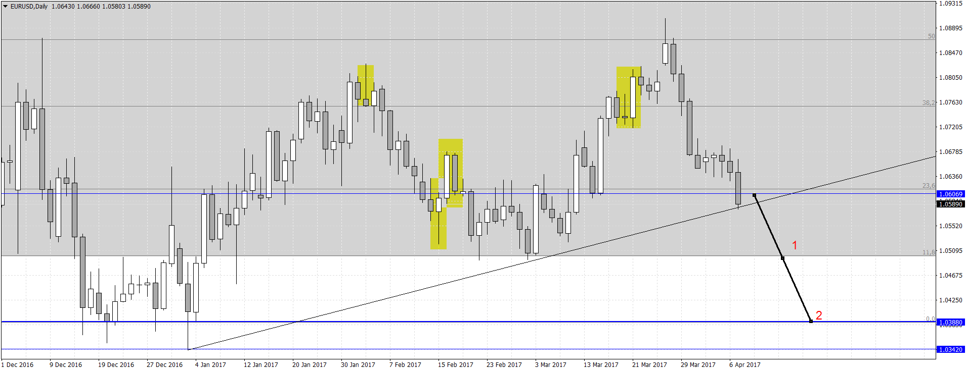Click the 12 Jan 2017 date label
Viewport: 966px width, 371px height.
261,365
